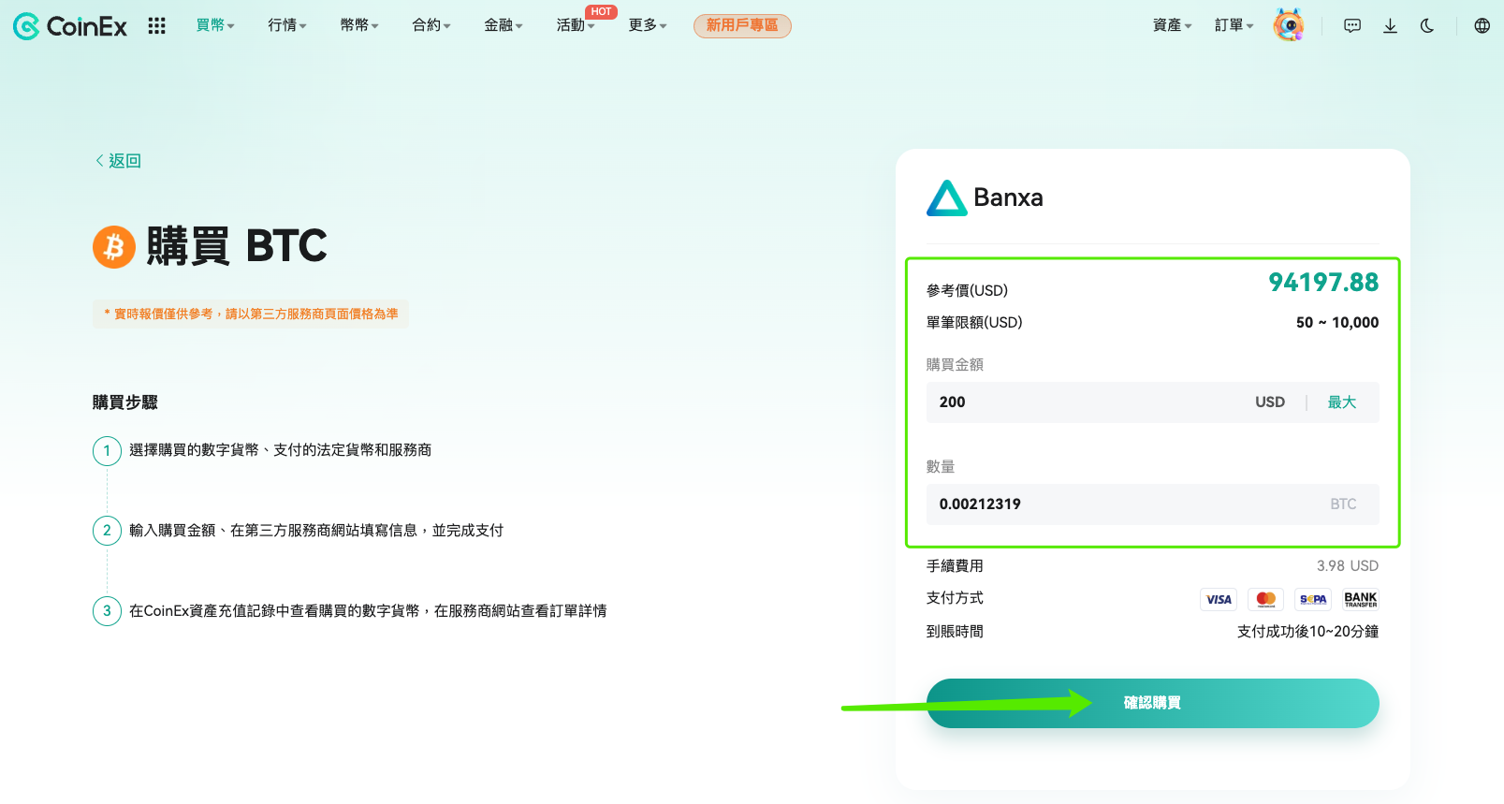The height and width of the screenshot is (804, 1504).
Task: Expand the 更多 dropdown menu
Action: (x=648, y=25)
